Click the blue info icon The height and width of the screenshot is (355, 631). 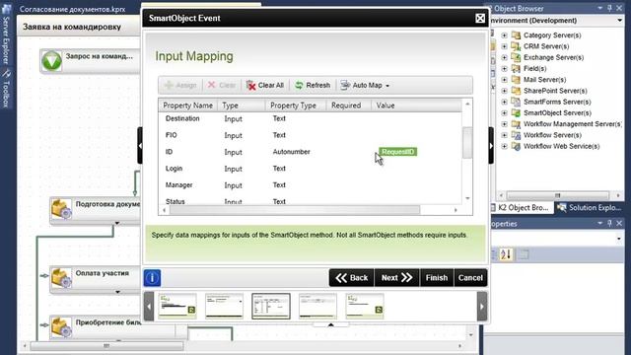152,278
